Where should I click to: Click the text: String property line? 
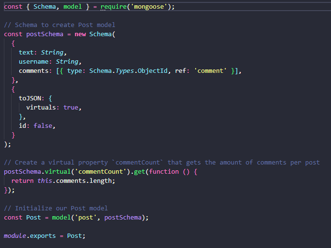(x=43, y=53)
